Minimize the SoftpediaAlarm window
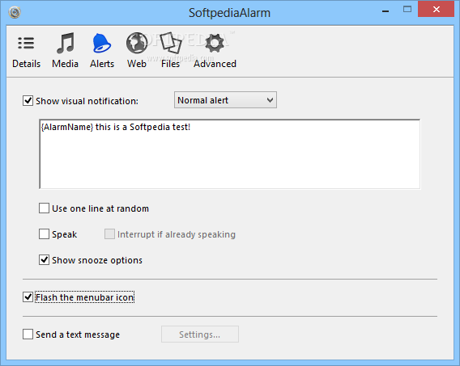460x366 pixels. [385, 11]
